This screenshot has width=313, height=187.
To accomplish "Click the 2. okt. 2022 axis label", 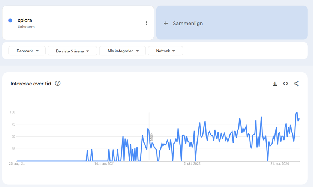I will [192, 164].
